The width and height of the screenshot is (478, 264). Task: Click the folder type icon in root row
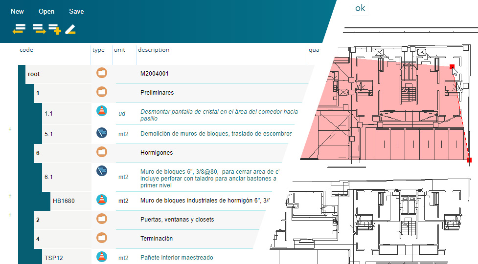pos(101,73)
